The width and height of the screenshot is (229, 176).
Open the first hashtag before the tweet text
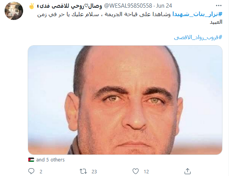click(197, 14)
